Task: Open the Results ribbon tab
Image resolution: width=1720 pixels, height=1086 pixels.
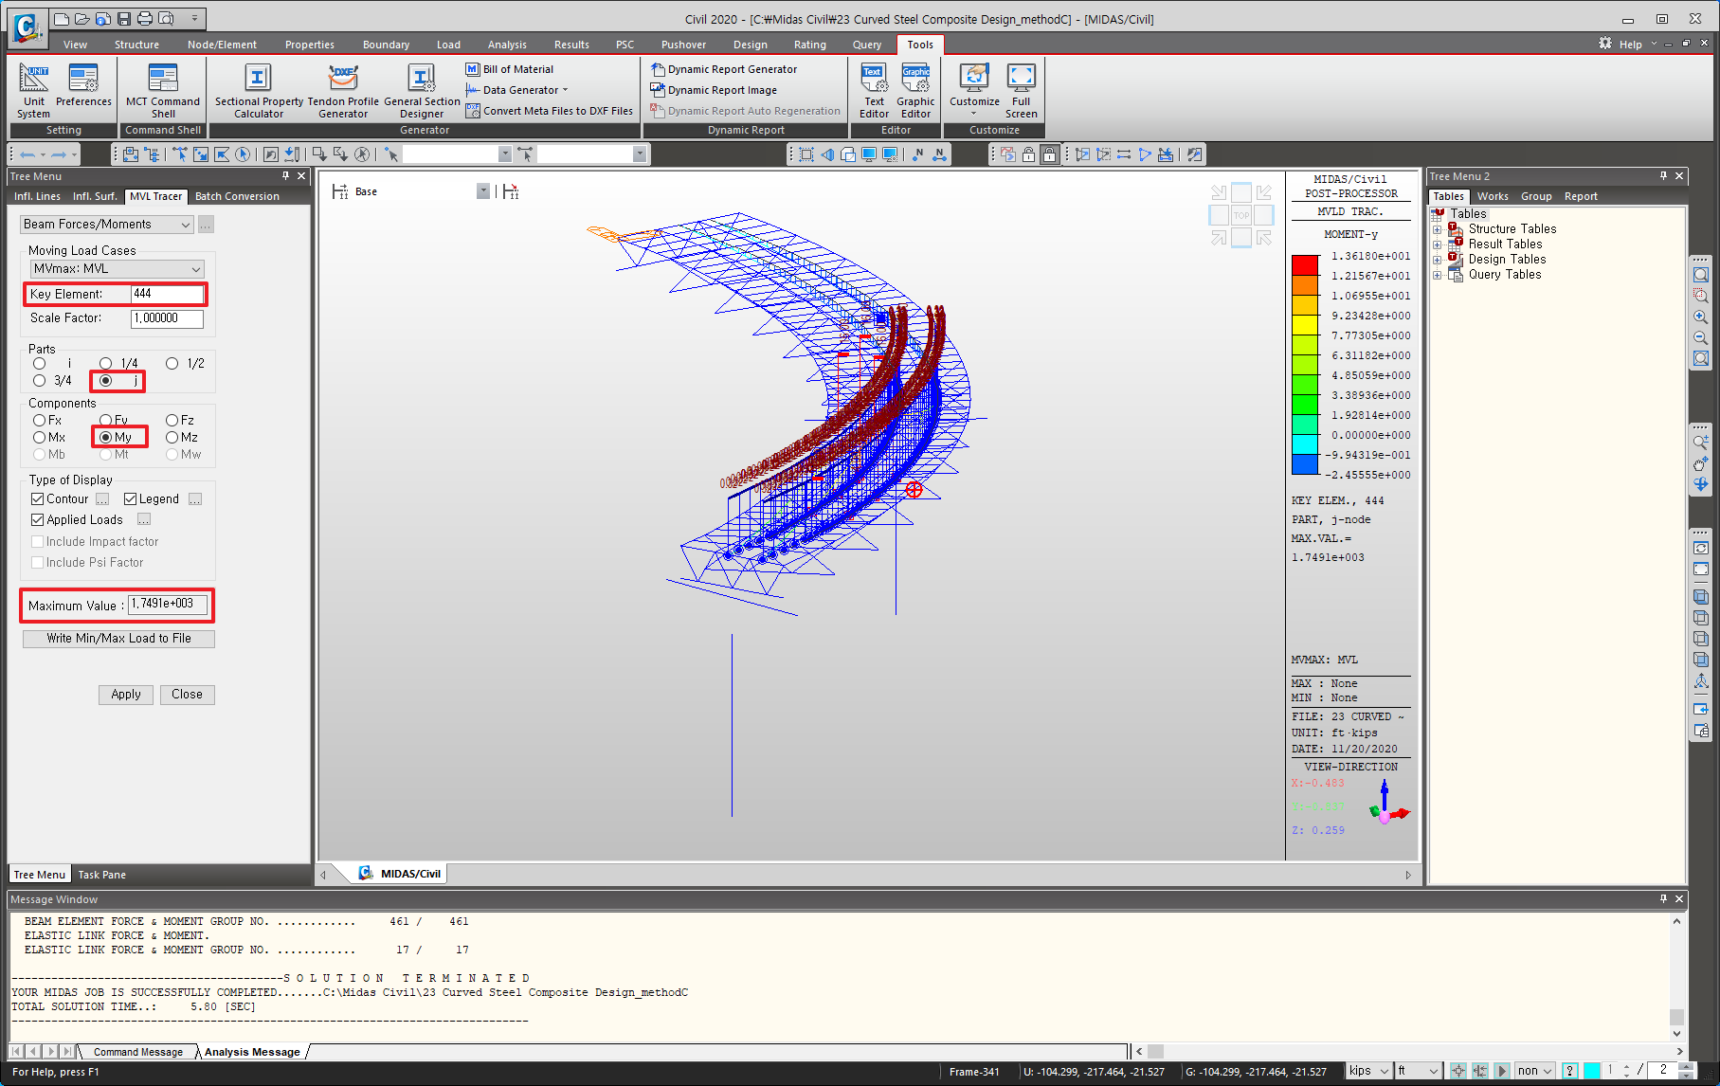Action: click(571, 45)
